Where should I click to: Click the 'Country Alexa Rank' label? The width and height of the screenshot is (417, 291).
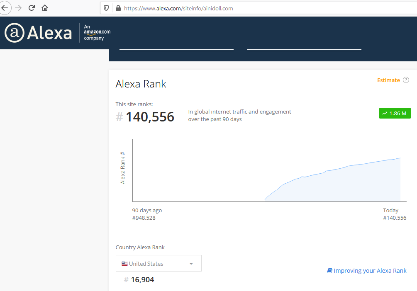[x=140, y=247]
